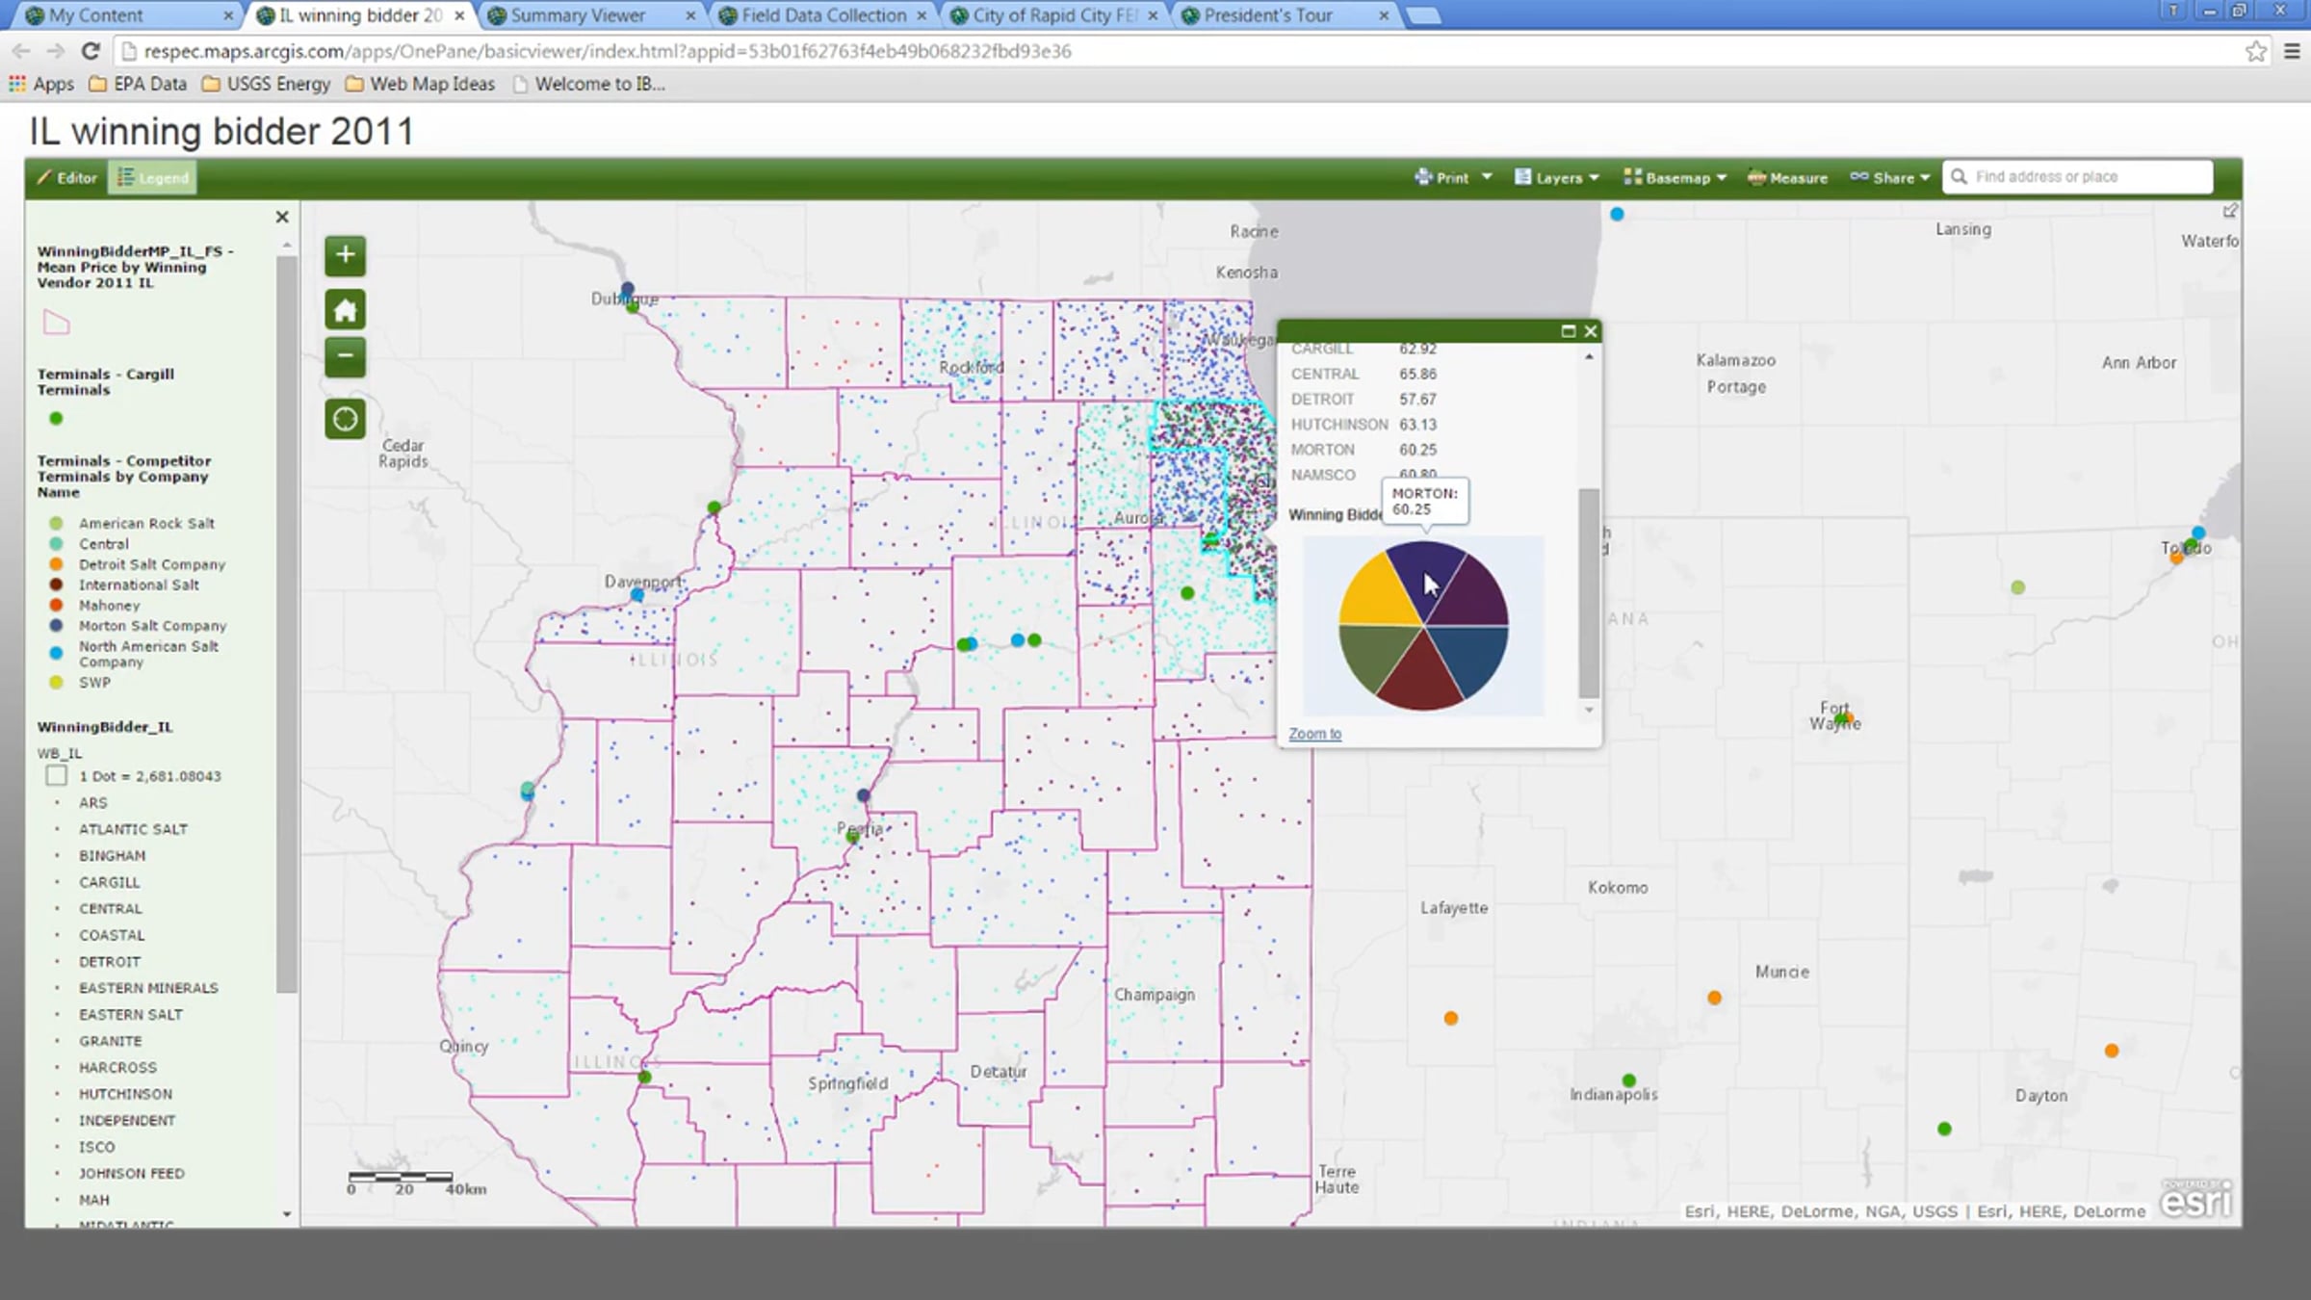The image size is (2311, 1300).
Task: Click the DETROIT 57.67 row in popup
Action: (1363, 400)
